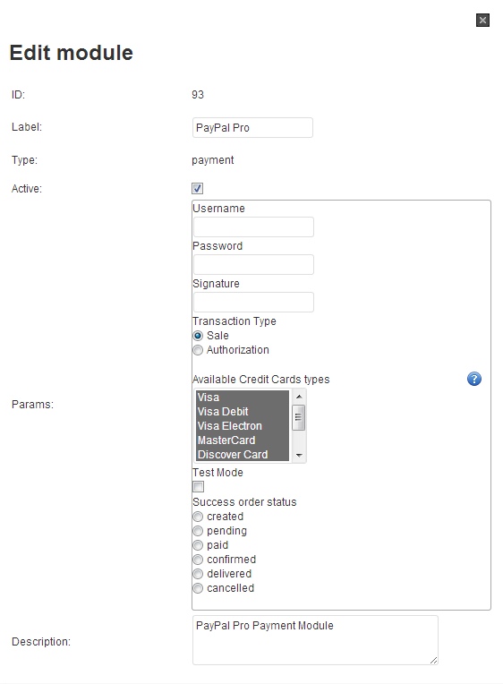Click the blue help question mark icon
Viewport: 503px width, 684px height.
474,379
